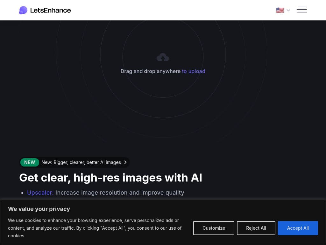This screenshot has width=326, height=245.
Task: Open the Upscaler link
Action: (x=40, y=193)
